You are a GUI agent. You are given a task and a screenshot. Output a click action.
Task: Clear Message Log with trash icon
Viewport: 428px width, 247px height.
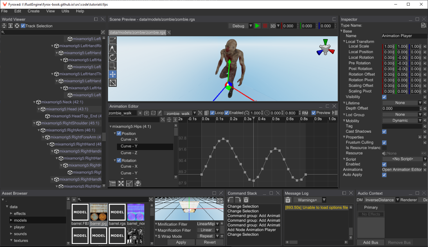(288, 200)
